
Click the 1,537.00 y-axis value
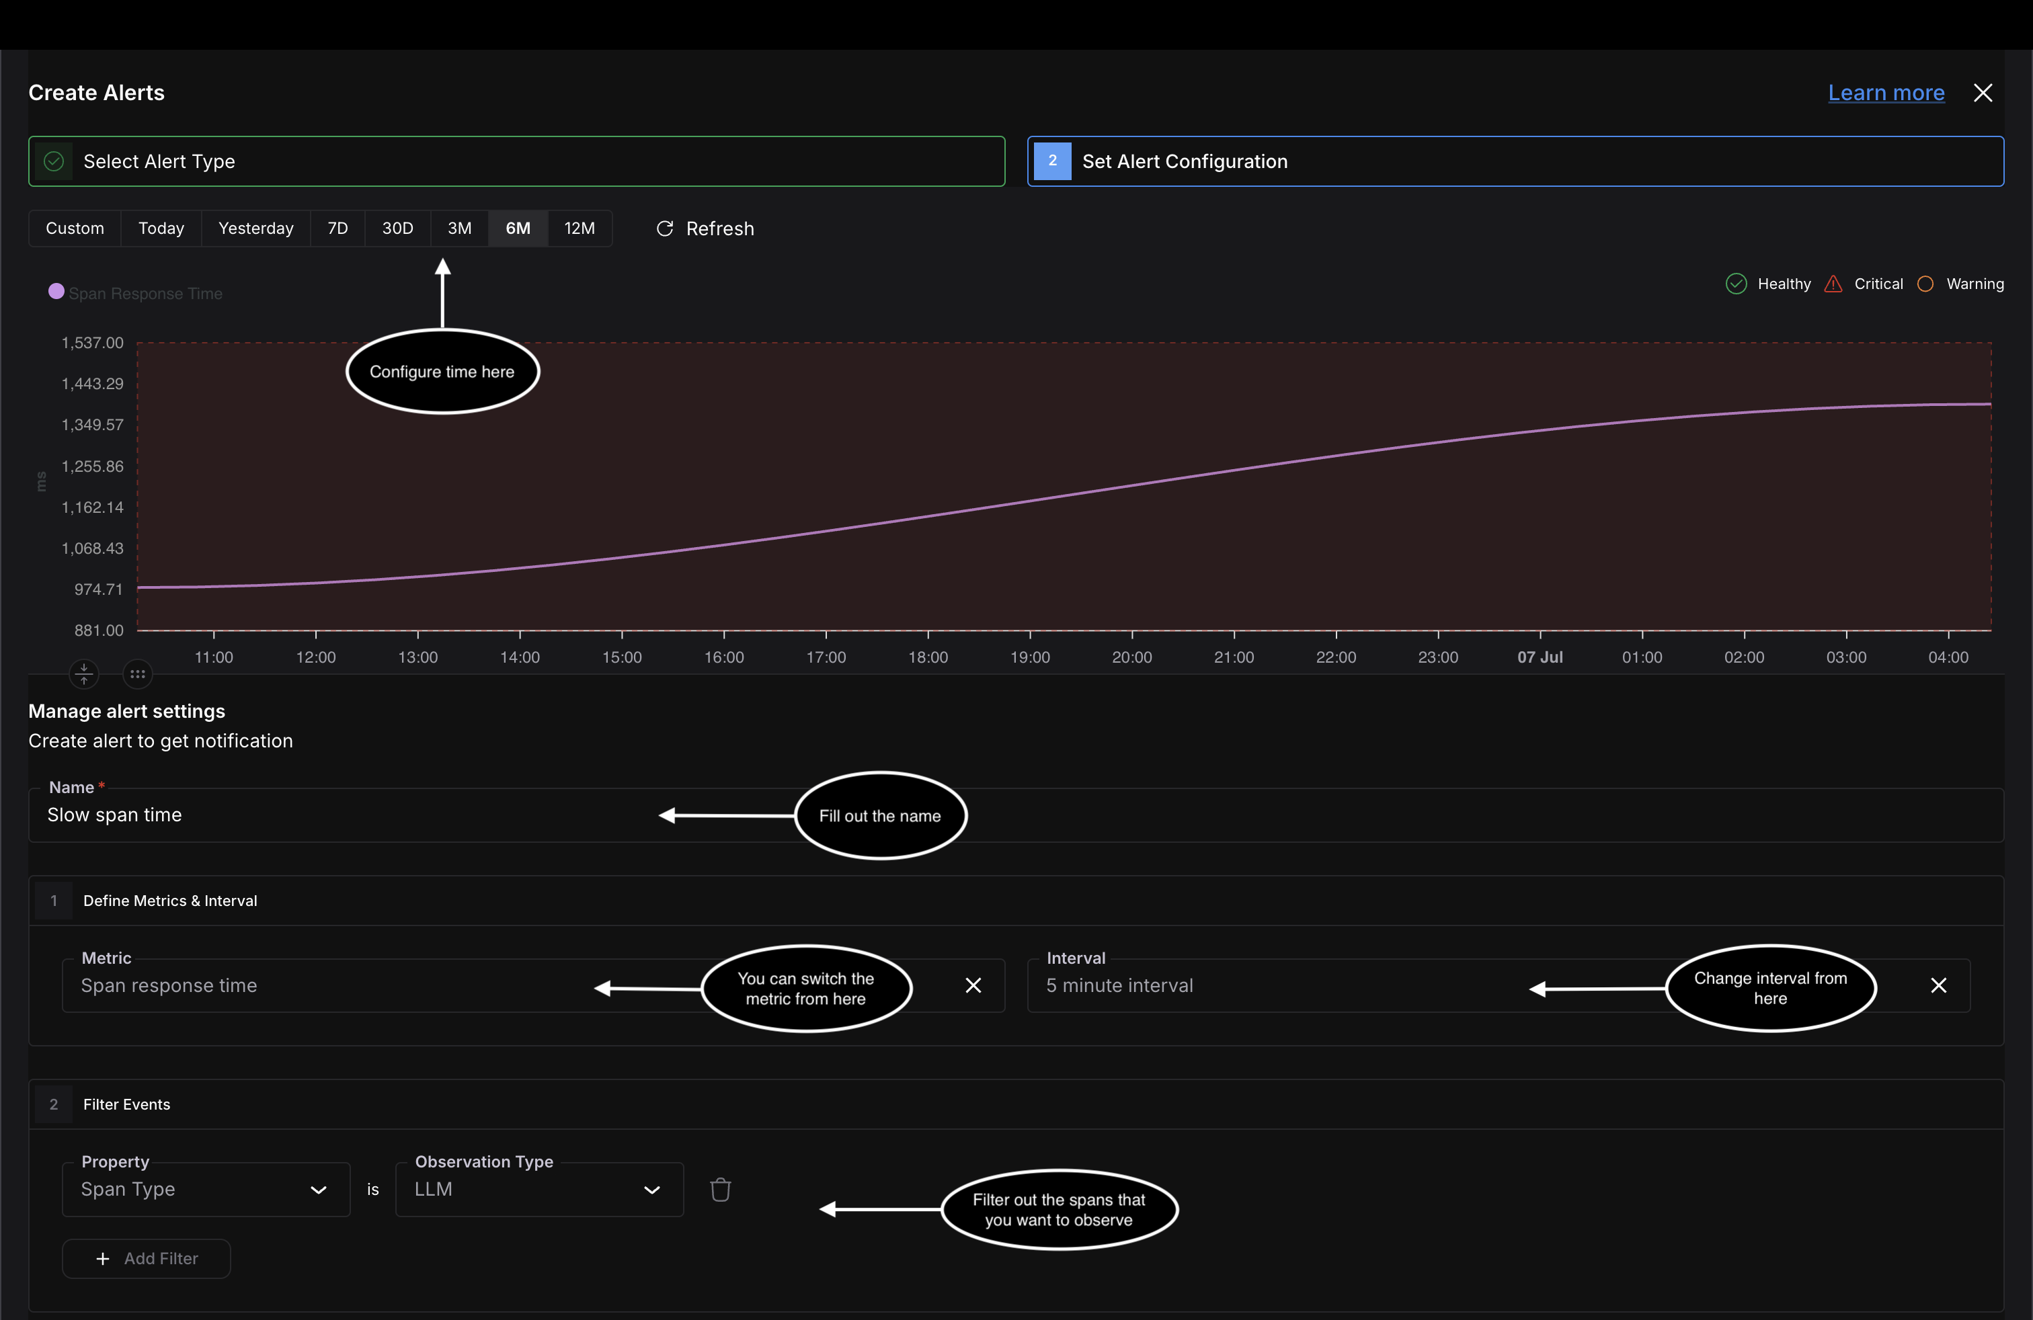coord(92,342)
